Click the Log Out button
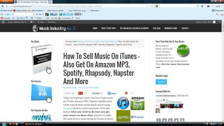Screen dimensions: 224x126 [x=161, y=82]
